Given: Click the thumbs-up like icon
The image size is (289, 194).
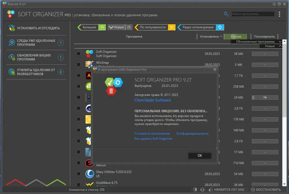Looking at the screenshot, I should (211, 189).
